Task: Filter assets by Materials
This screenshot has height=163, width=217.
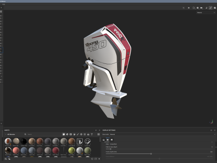Action: pyautogui.click(x=64, y=134)
